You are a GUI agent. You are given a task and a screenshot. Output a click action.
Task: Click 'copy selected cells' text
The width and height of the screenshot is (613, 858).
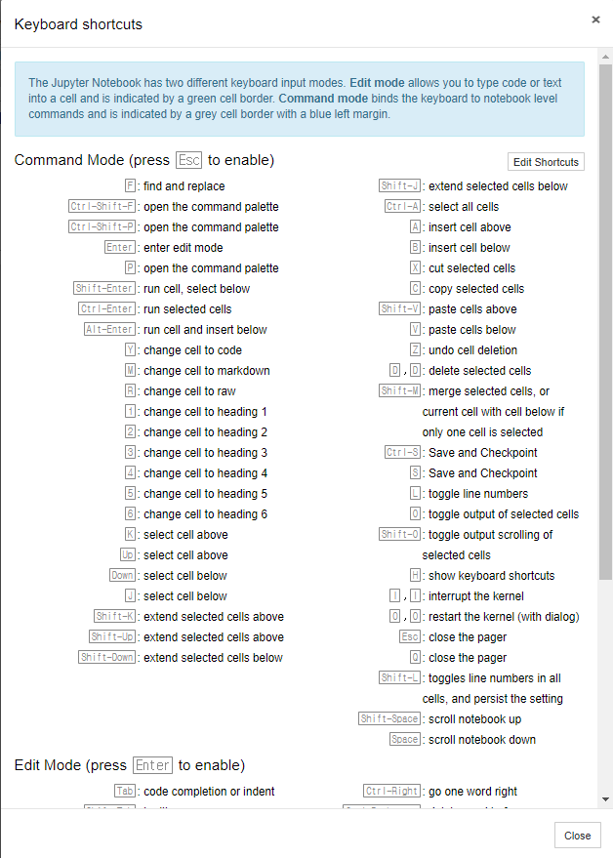pos(476,288)
